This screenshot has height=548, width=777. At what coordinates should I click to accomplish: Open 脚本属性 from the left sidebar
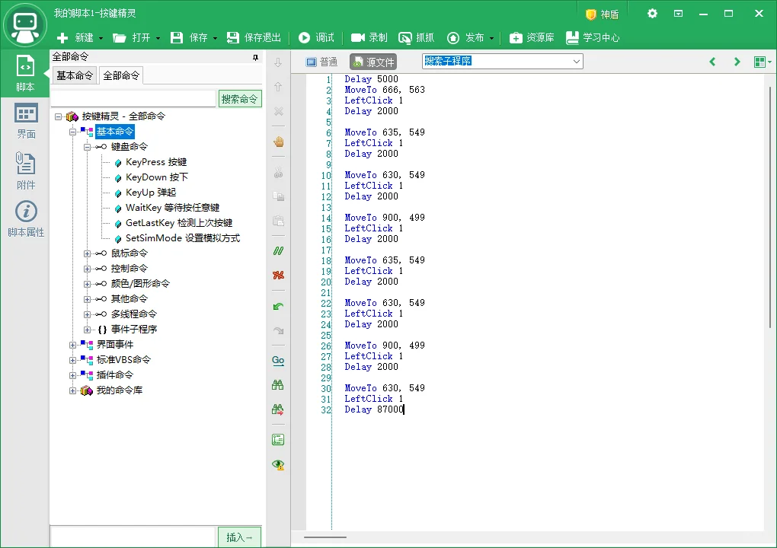coord(25,219)
